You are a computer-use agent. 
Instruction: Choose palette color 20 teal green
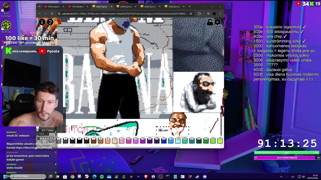pyautogui.click(x=185, y=140)
